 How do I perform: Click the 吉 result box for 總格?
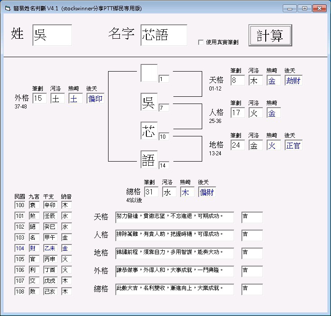point(252,289)
